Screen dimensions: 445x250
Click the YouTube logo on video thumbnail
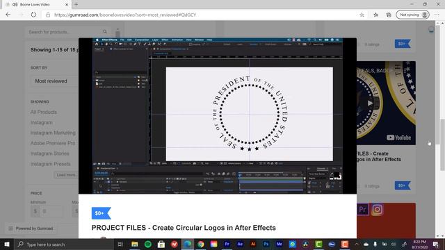(x=398, y=137)
